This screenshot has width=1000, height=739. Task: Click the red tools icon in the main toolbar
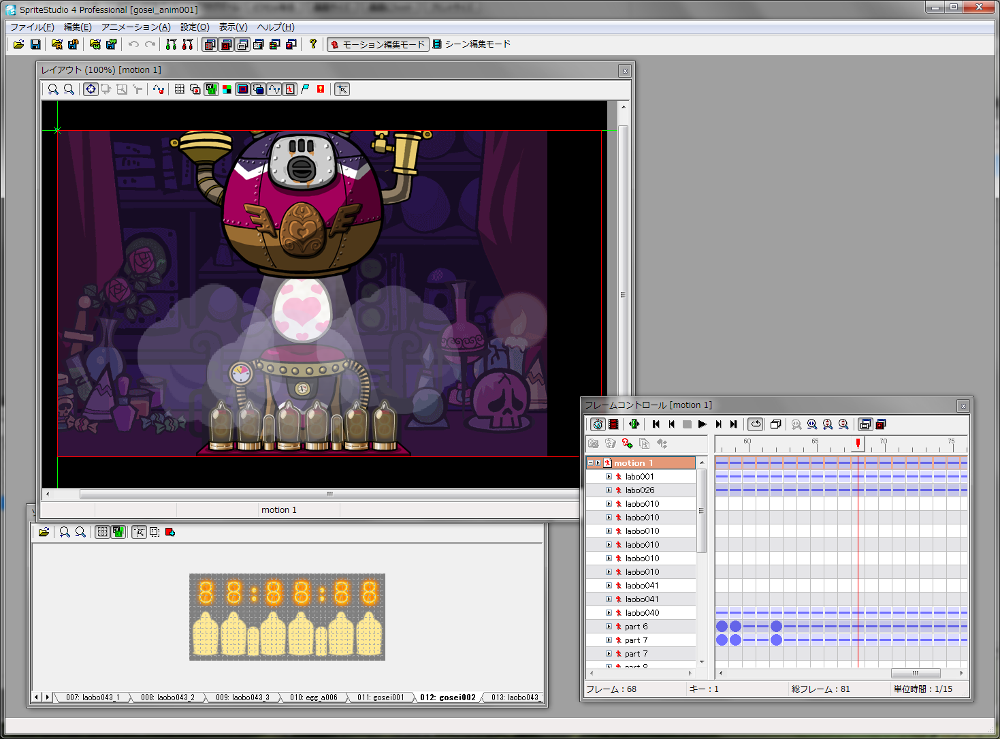click(x=187, y=44)
